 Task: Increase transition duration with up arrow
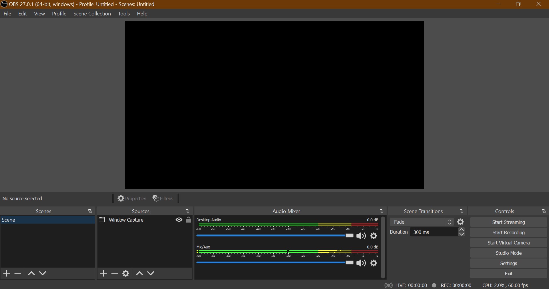click(462, 230)
